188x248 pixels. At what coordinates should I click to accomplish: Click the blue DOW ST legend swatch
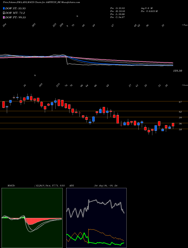[4, 8]
